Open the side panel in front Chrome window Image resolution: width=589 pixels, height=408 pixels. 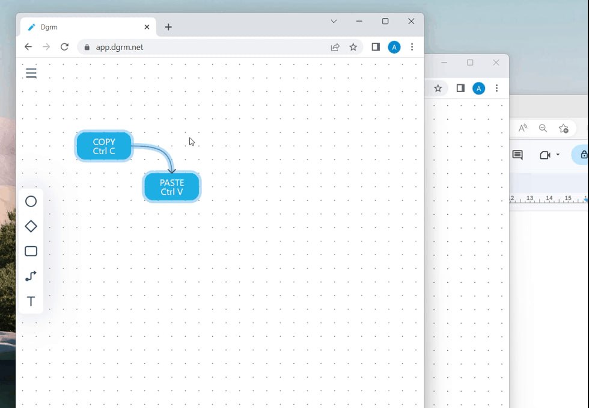tap(376, 47)
